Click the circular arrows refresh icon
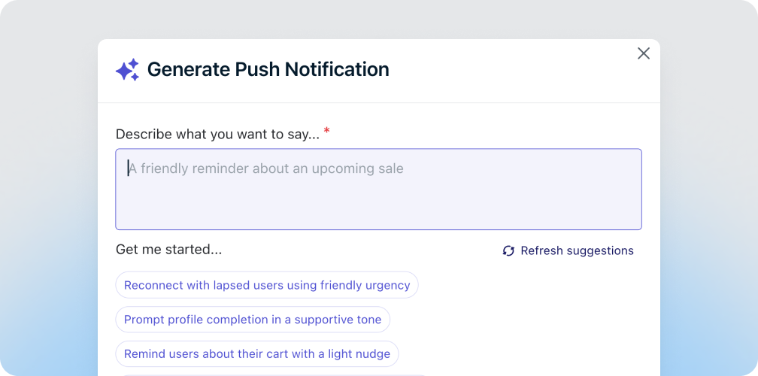Image resolution: width=758 pixels, height=376 pixels. point(508,251)
